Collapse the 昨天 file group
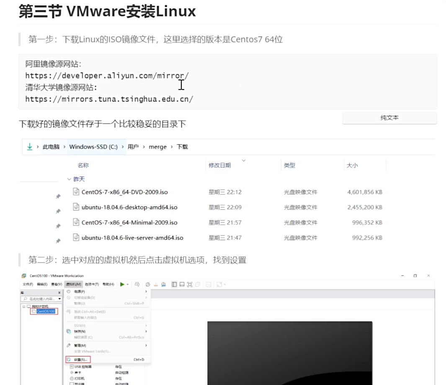 click(69, 179)
